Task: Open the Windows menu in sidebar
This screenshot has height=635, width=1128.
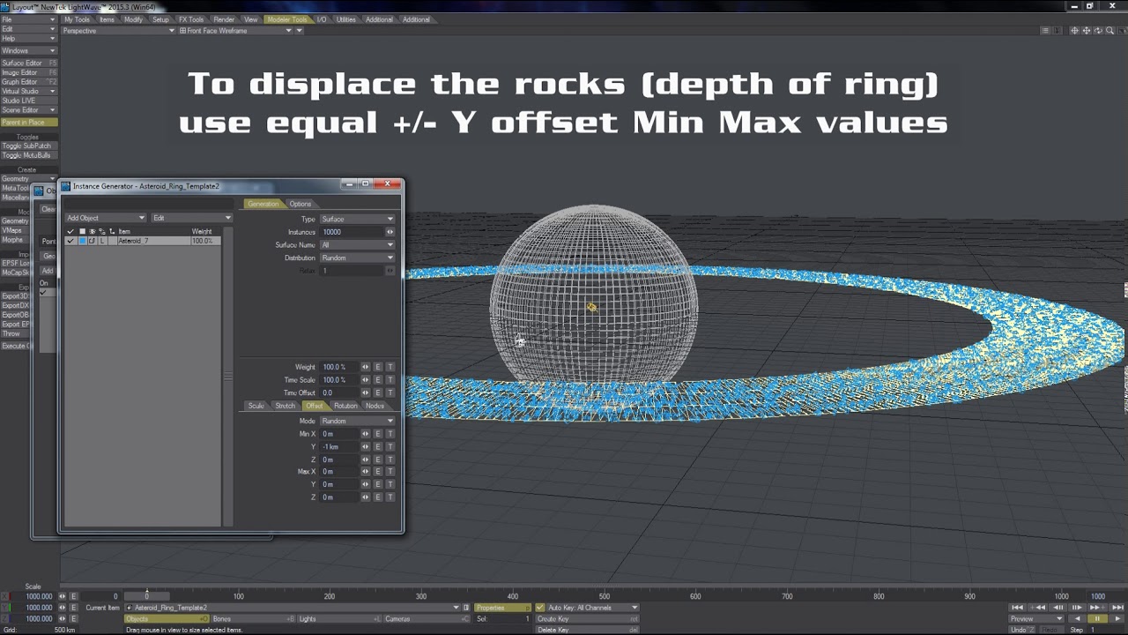Action: [28, 51]
